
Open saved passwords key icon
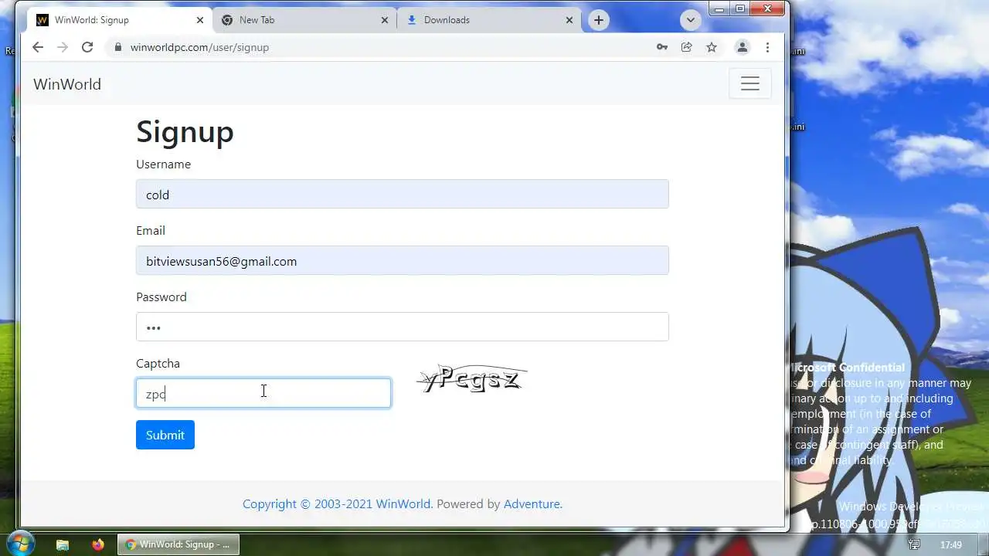coord(662,47)
